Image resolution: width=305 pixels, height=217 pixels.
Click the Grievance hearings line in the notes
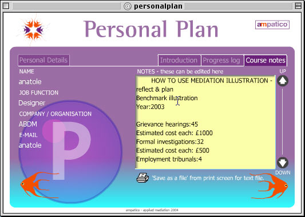(167, 124)
